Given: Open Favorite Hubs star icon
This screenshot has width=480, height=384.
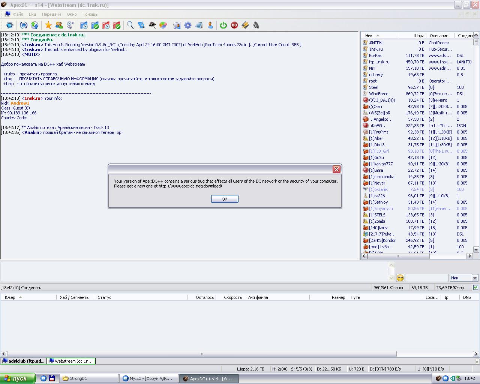Looking at the screenshot, I should coord(48,25).
